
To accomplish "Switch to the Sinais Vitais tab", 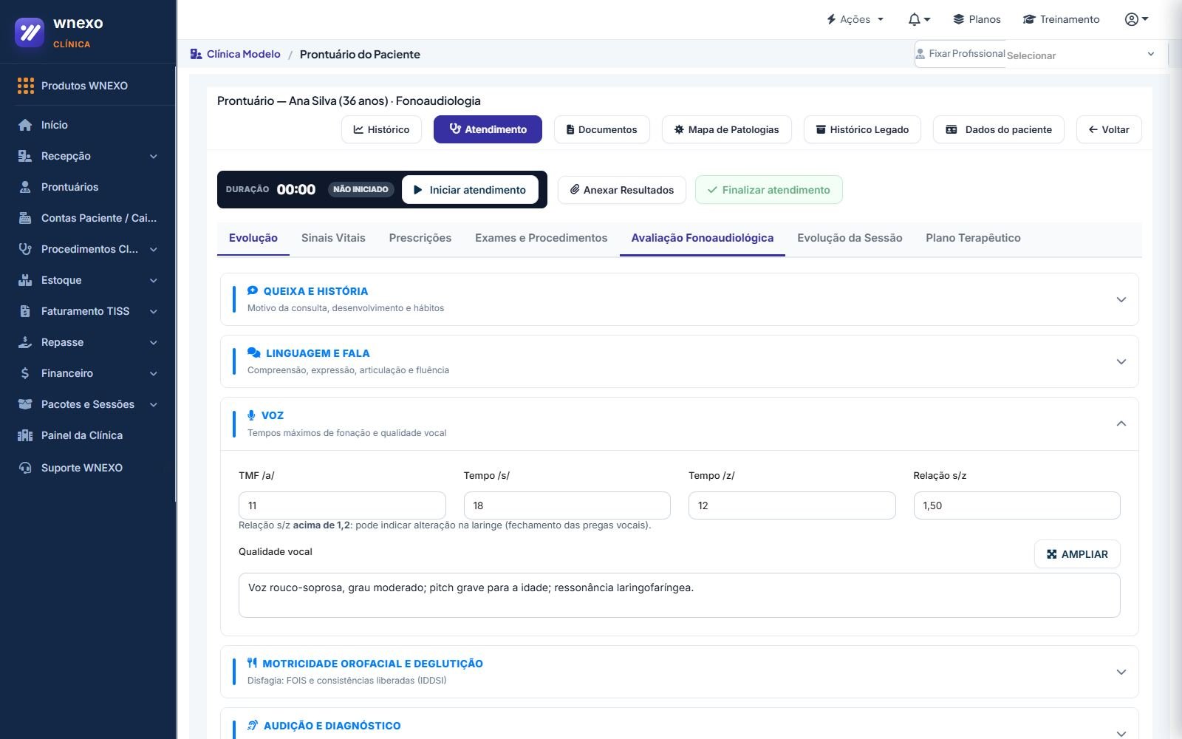I will coord(333,238).
